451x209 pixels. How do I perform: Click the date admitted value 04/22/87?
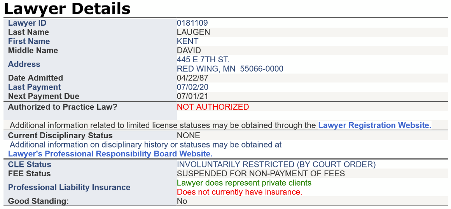coord(192,78)
